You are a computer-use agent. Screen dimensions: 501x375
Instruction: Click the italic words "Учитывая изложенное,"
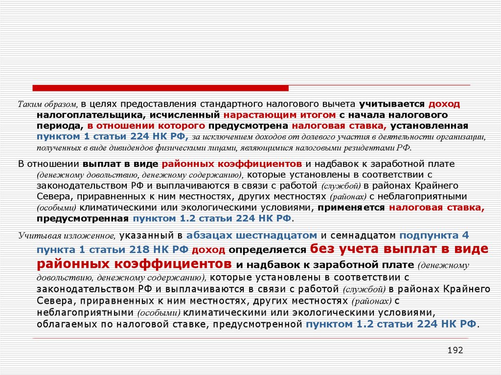(x=67, y=236)
